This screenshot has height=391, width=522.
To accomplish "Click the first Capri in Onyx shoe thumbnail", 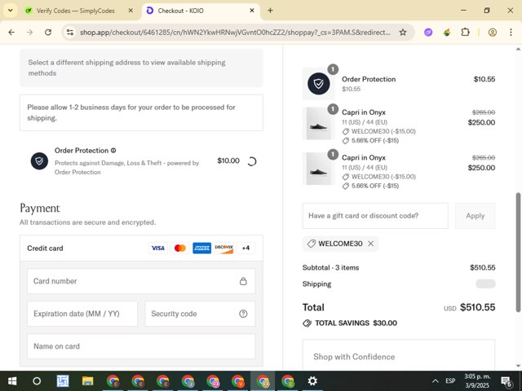I will 319,123.
